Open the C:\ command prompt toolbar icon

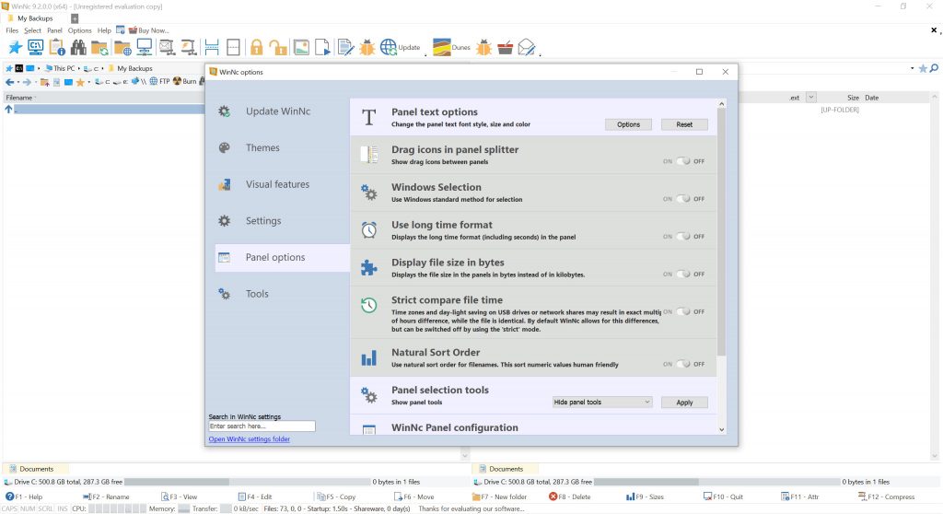pos(36,47)
